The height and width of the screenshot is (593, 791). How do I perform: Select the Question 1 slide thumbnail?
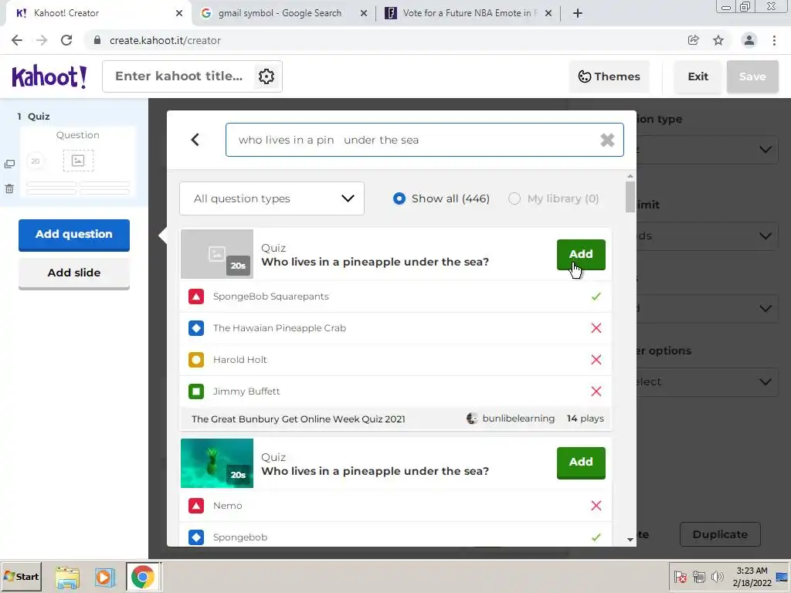click(78, 162)
